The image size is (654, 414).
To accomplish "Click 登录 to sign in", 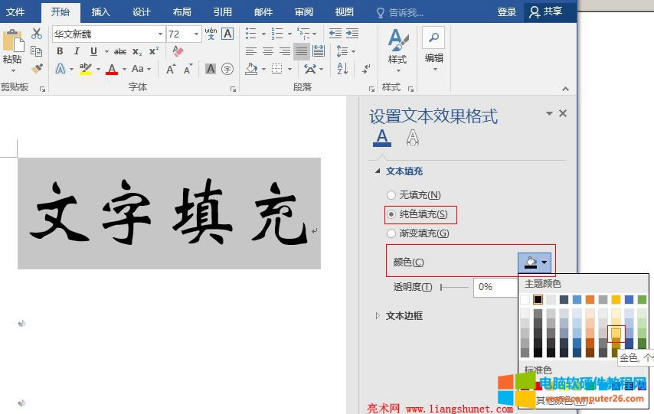I will 507,11.
